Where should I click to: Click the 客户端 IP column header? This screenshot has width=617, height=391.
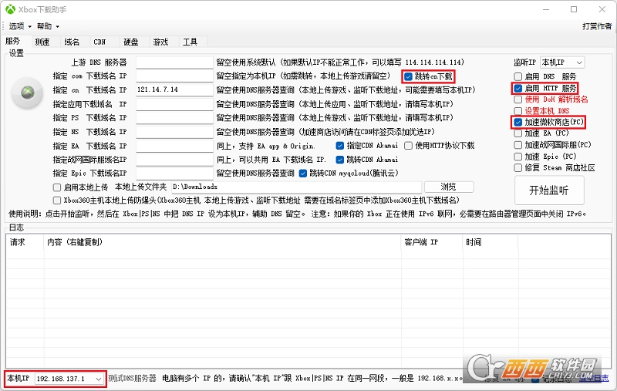coord(432,242)
